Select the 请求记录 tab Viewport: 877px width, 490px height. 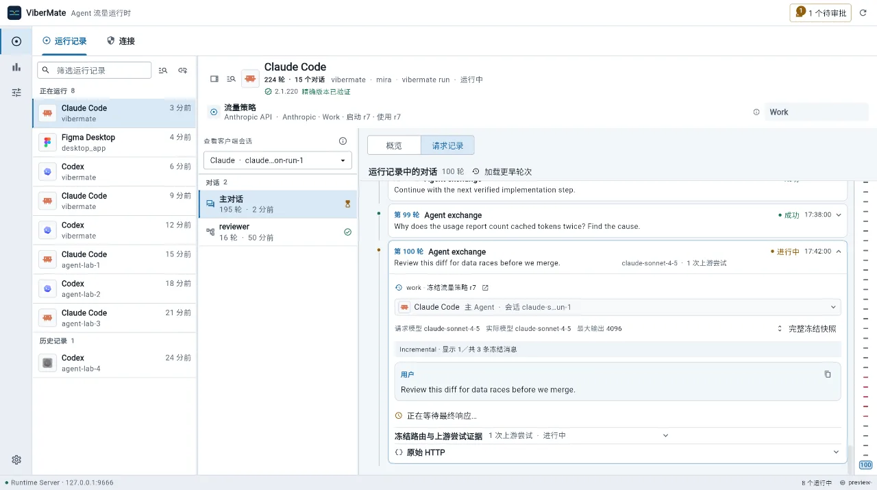pos(447,145)
